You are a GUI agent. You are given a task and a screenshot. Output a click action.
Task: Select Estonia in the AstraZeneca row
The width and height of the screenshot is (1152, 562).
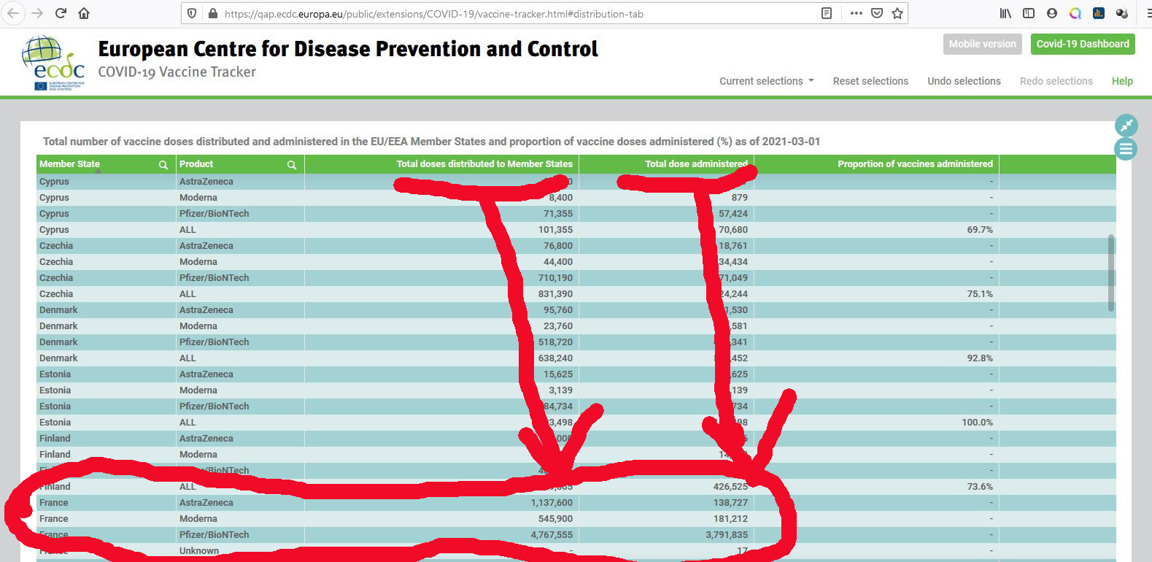55,374
